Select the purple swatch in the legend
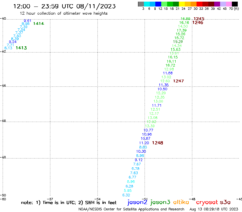This screenshot has height=212, width=242. 217,4
